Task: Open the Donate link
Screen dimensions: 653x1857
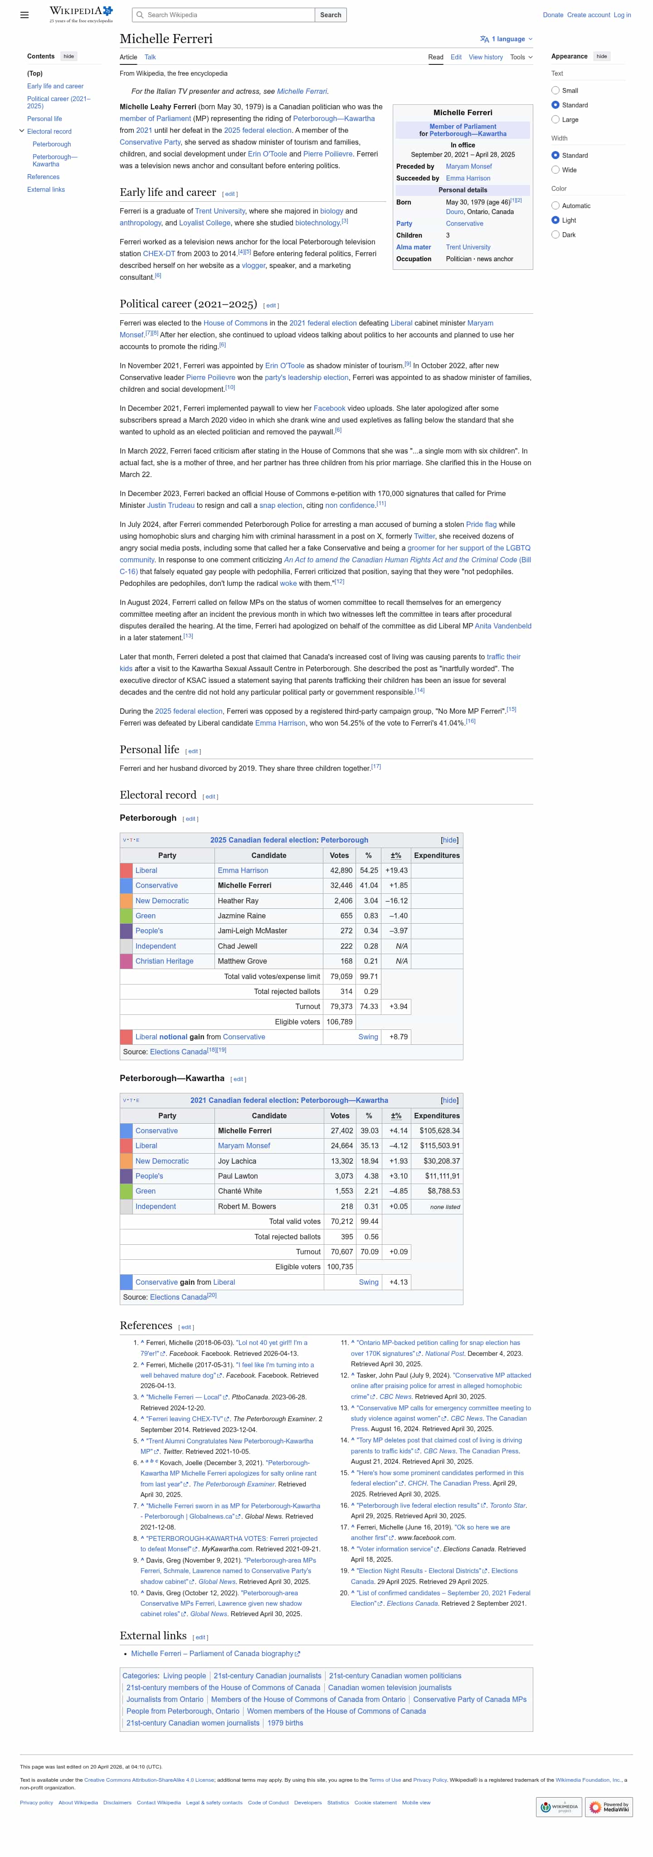Action: (x=553, y=15)
